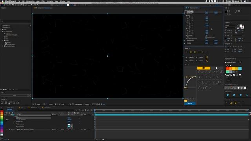Select the Rotation tool
Viewport: 251px width, 141px height.
[10, 5]
